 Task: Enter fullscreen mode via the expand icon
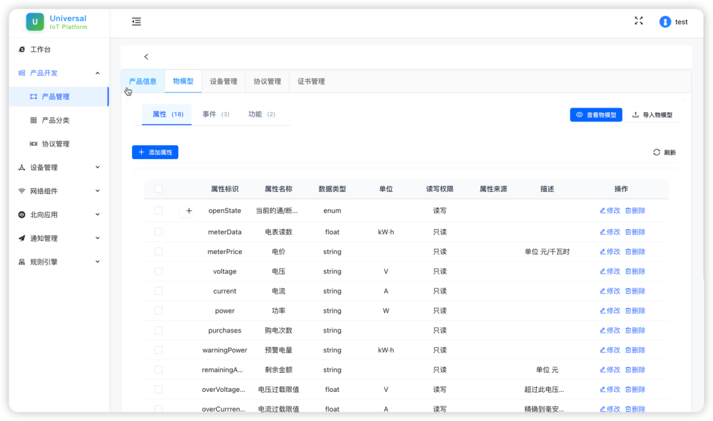click(x=638, y=21)
